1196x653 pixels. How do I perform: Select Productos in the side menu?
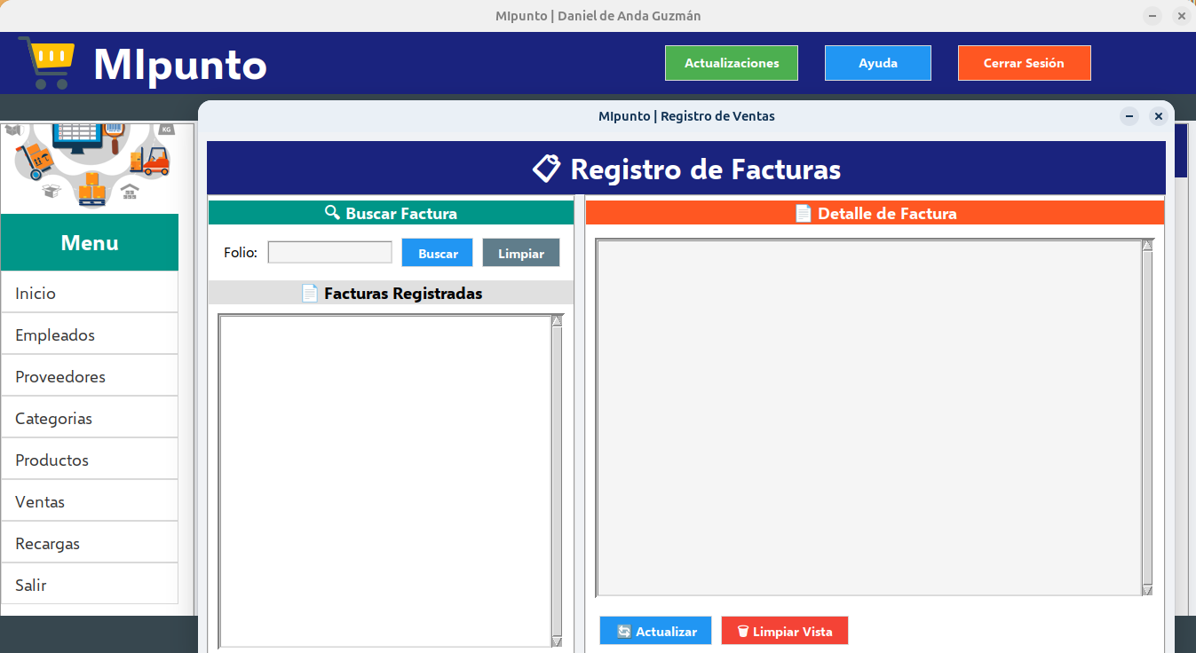[x=90, y=460]
